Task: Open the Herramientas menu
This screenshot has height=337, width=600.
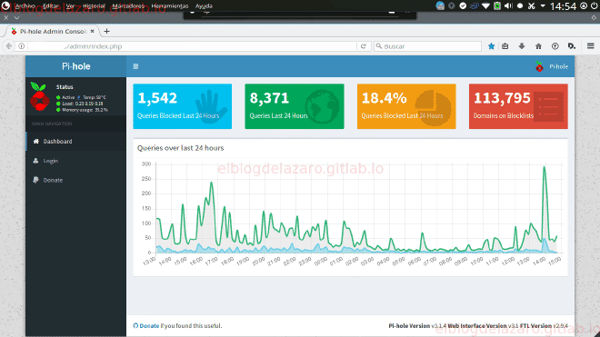Action: point(170,5)
